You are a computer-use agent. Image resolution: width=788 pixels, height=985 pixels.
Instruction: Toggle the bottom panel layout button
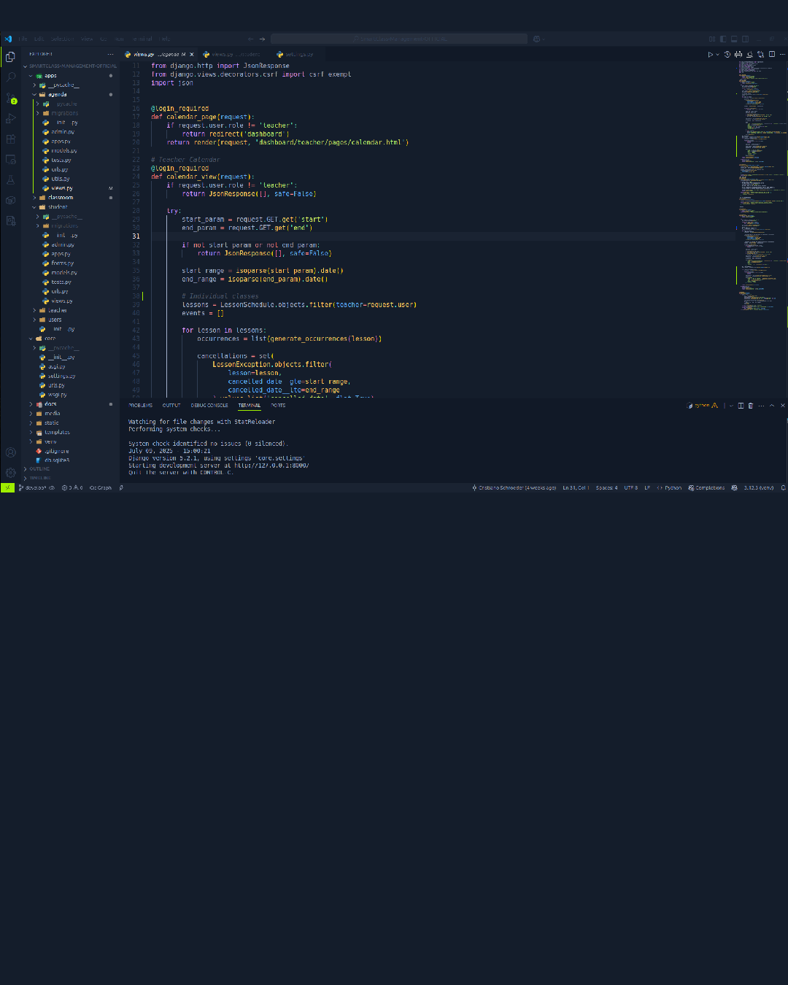coord(734,39)
